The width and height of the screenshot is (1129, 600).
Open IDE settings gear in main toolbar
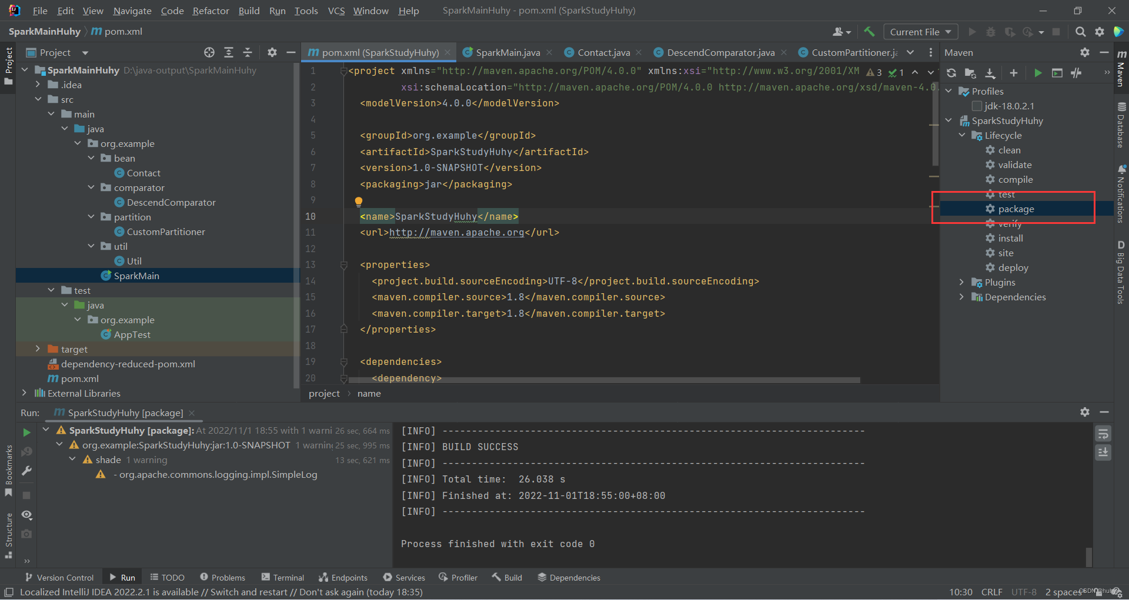tap(1100, 32)
